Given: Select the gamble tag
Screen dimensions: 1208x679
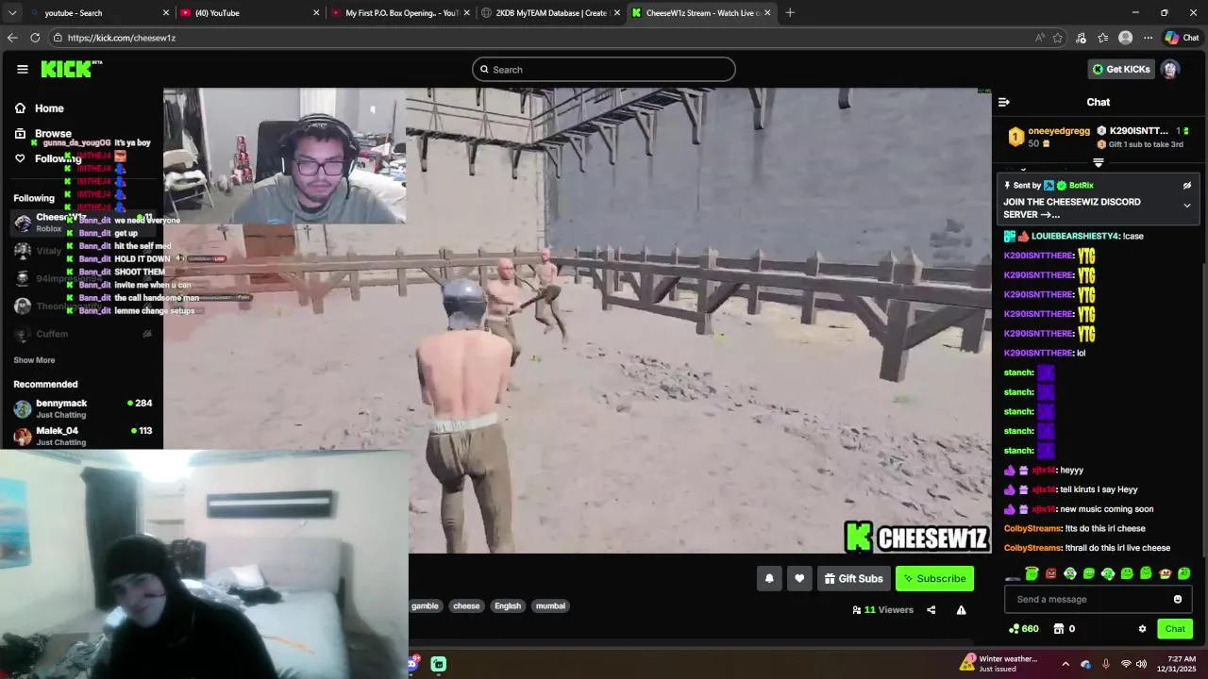Looking at the screenshot, I should (424, 606).
